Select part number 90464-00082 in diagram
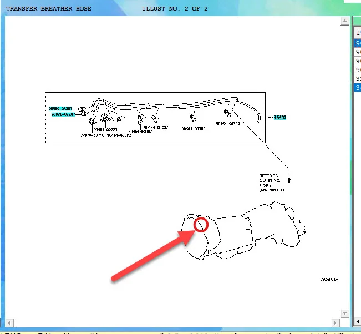Viewport: 361px width, 334px height. pos(119,135)
